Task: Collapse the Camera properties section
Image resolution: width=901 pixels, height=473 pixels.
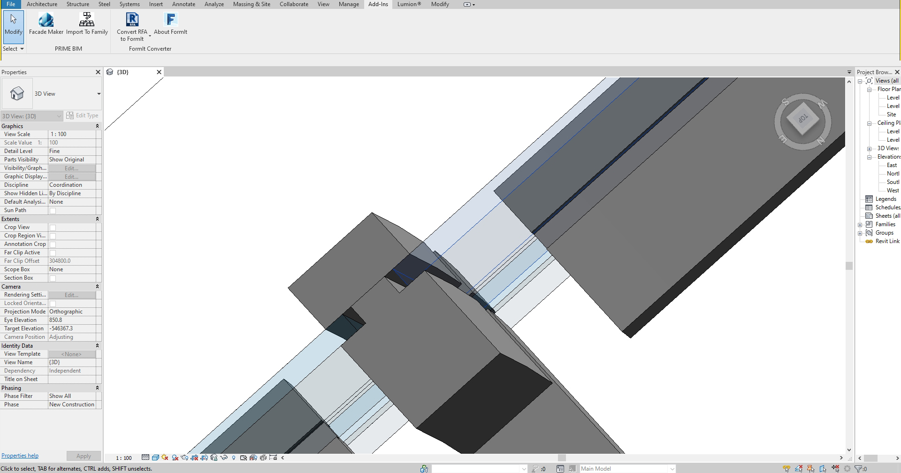Action: pyautogui.click(x=98, y=287)
